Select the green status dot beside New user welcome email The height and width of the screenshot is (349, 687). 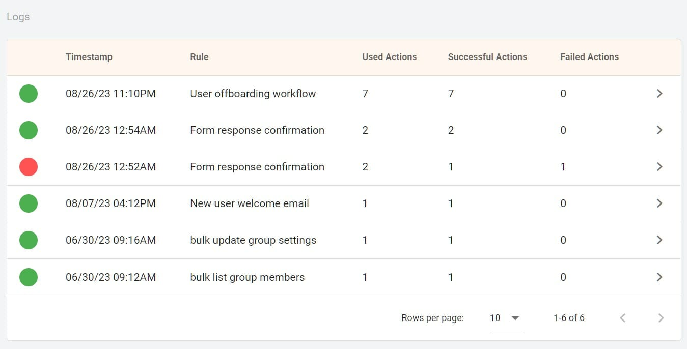[x=29, y=203]
